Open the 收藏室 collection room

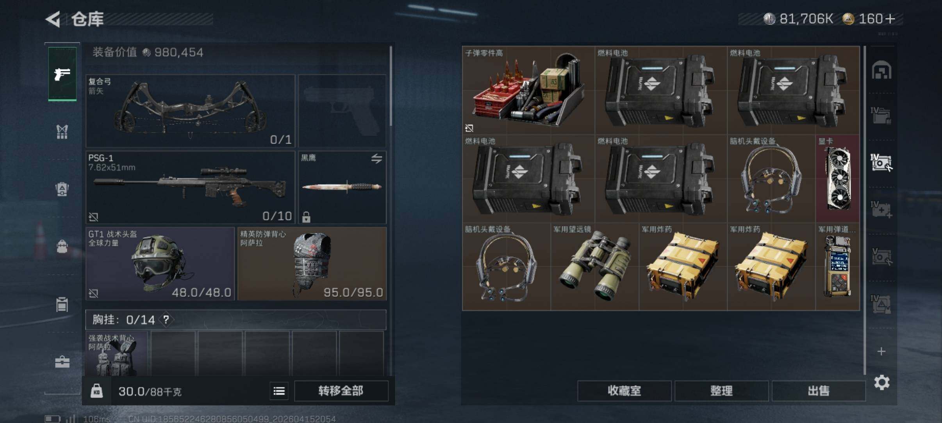click(624, 391)
